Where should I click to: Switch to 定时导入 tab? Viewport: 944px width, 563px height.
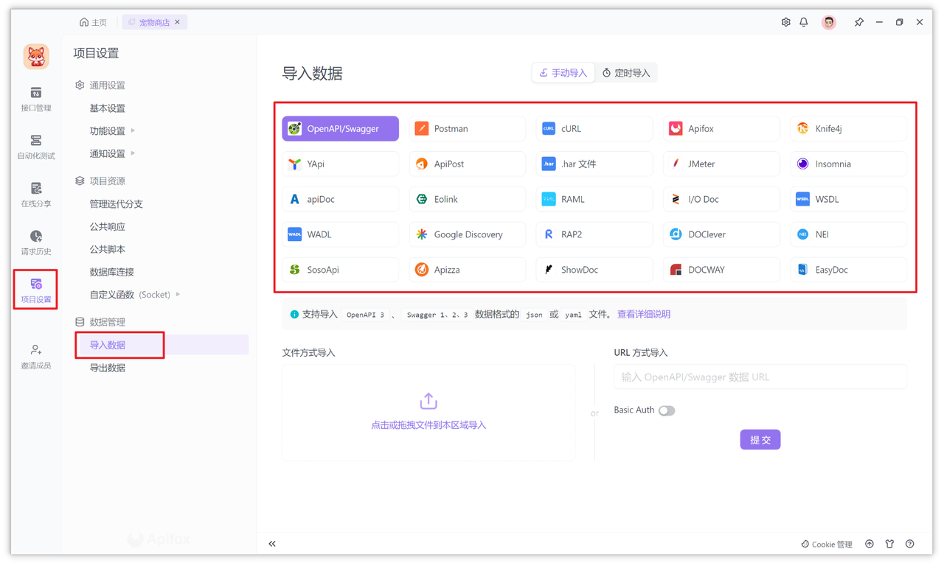(x=626, y=73)
